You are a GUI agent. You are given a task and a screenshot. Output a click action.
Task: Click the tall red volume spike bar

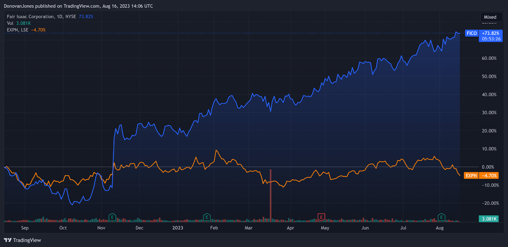coord(270,195)
